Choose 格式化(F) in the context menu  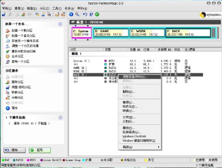point(140,106)
